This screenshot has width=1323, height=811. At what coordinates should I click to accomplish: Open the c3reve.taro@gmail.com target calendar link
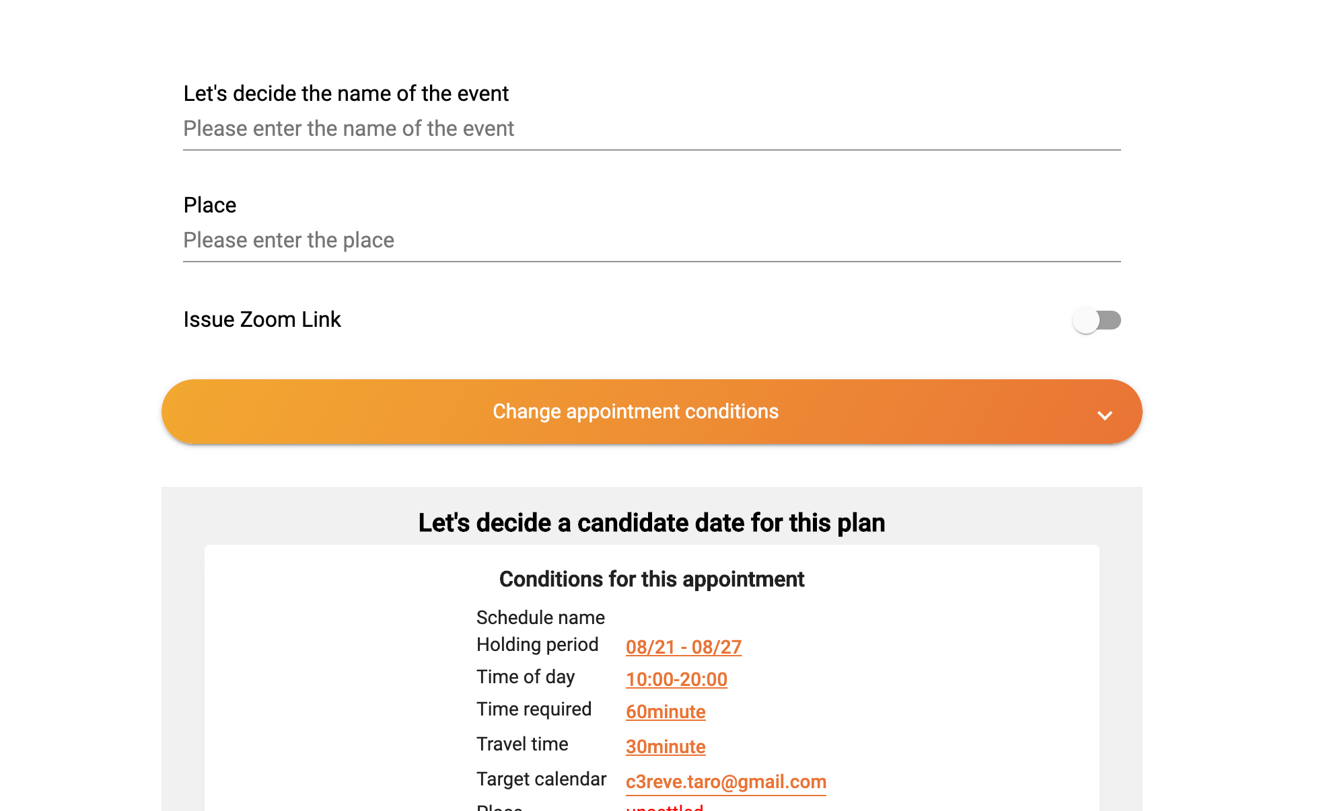[x=725, y=781]
